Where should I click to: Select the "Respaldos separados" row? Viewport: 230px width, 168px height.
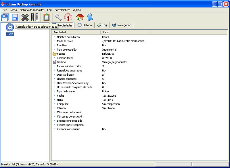139,70
